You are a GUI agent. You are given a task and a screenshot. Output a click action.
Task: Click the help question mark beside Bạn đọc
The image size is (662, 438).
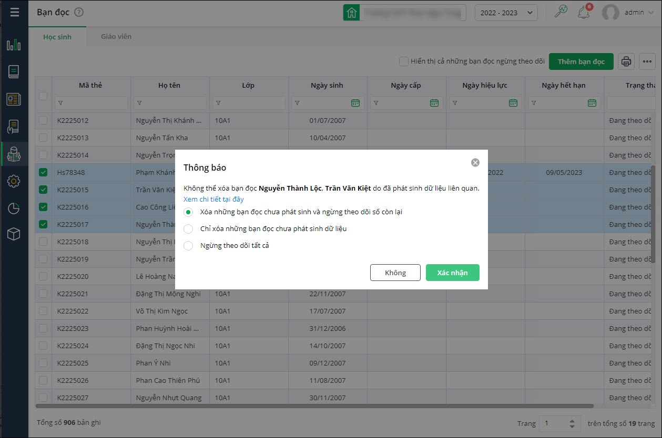coord(79,13)
